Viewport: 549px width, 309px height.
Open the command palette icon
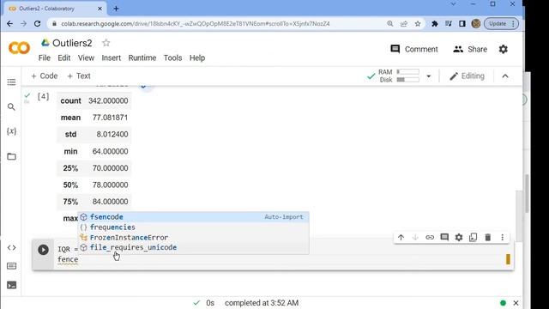point(11,266)
